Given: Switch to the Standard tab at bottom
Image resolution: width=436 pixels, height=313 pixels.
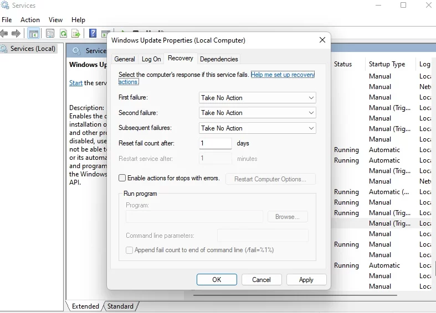Looking at the screenshot, I should [120, 306].
